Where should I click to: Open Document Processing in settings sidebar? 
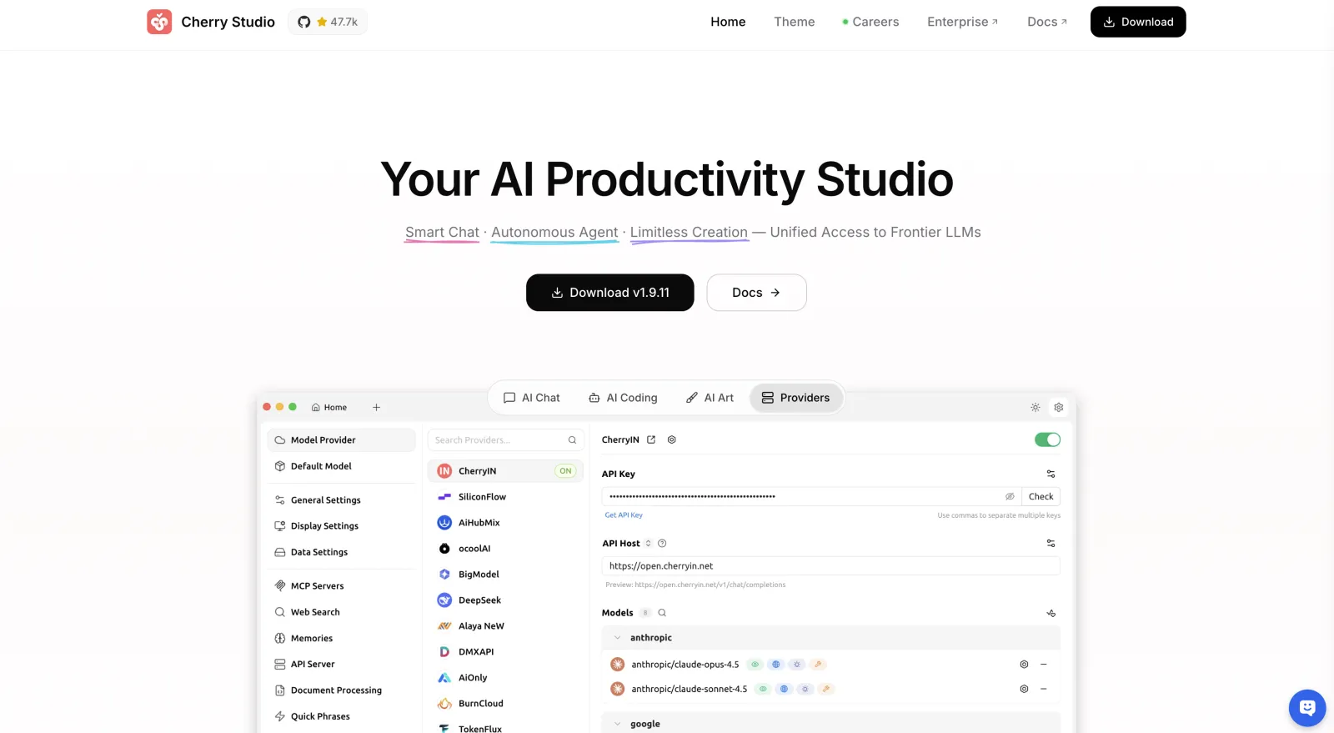pos(341,690)
